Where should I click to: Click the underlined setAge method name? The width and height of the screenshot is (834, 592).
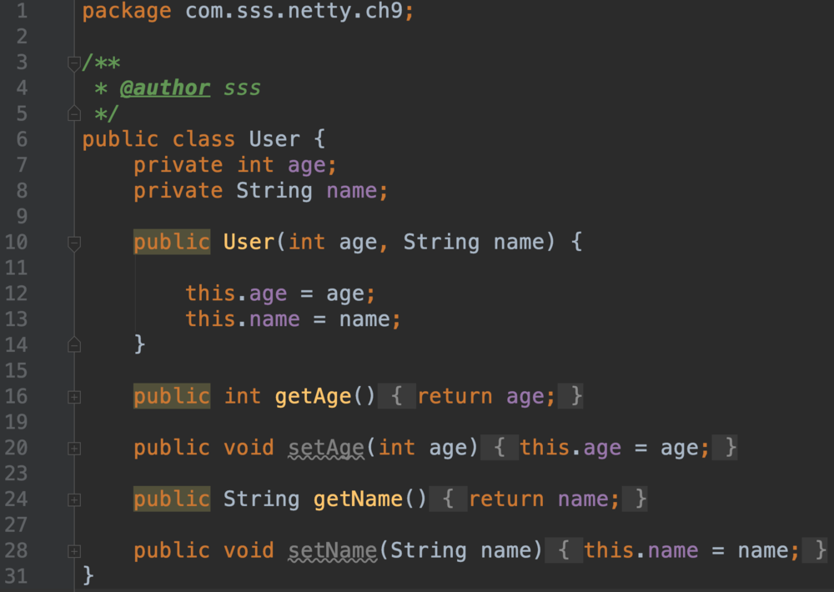click(x=326, y=448)
